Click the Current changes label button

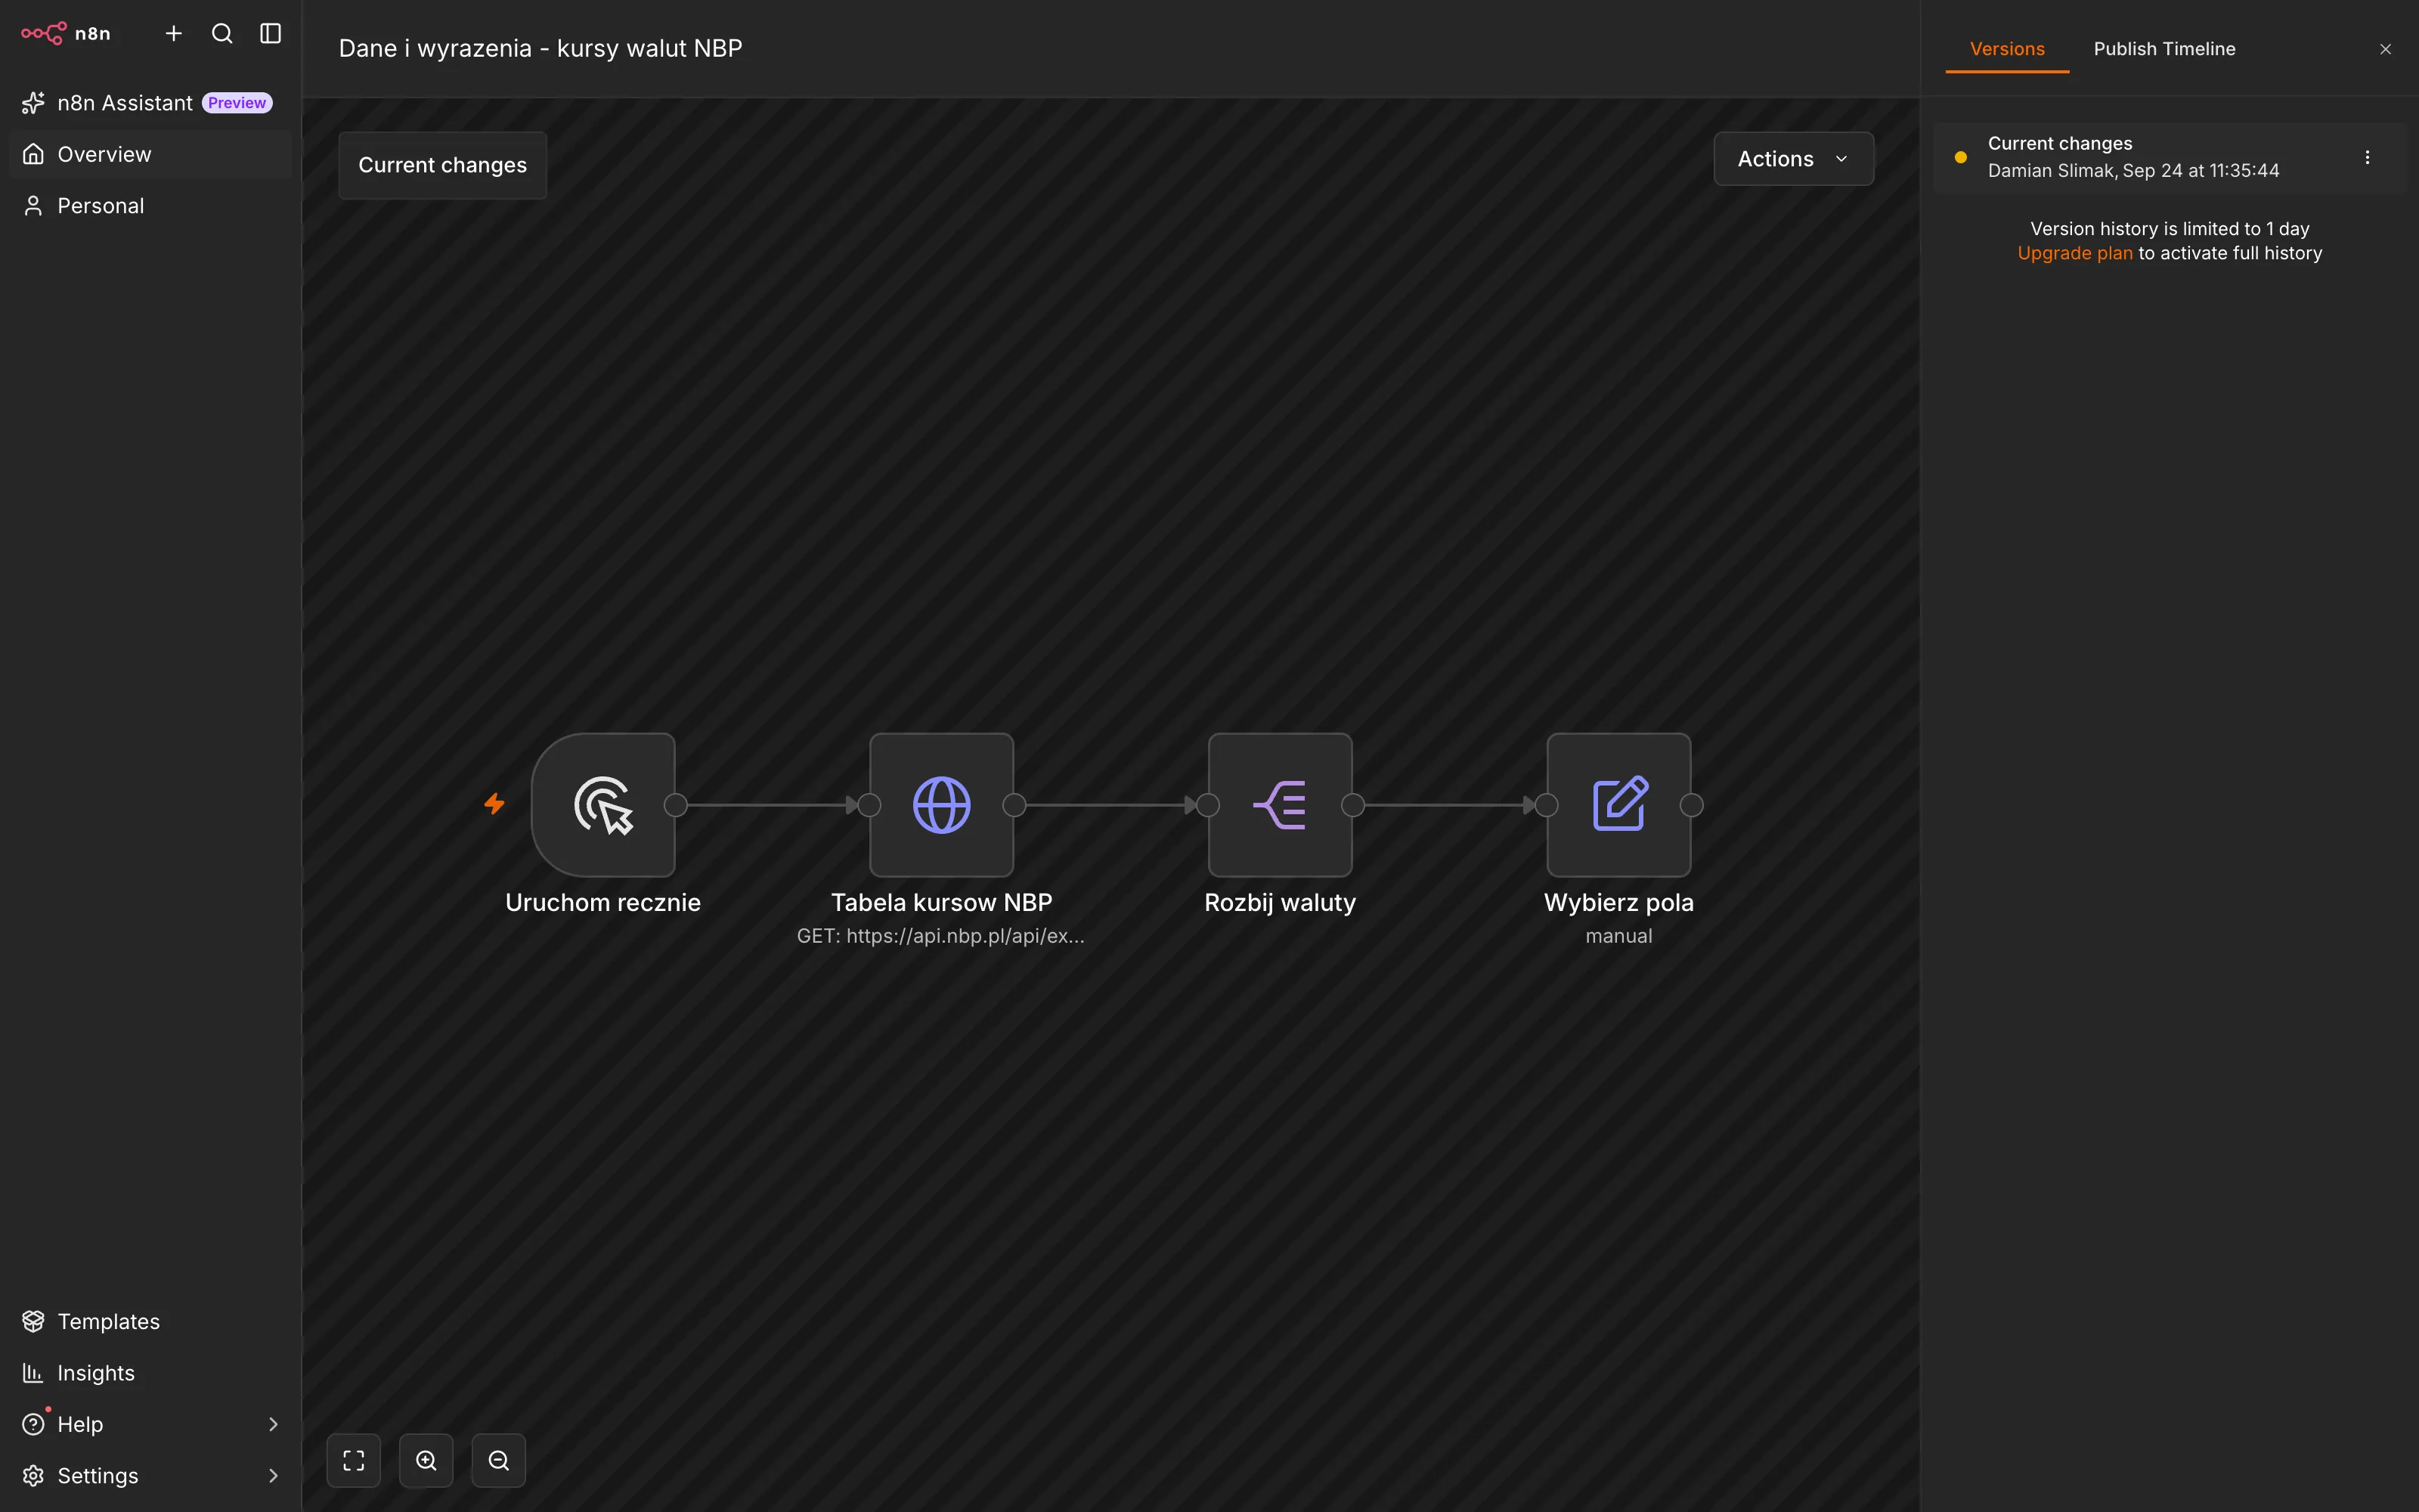coord(441,165)
